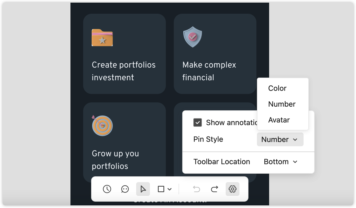Viewport: 356px width, 208px height.
Task: Expand the shape tool dropdown chevron
Action: point(170,189)
